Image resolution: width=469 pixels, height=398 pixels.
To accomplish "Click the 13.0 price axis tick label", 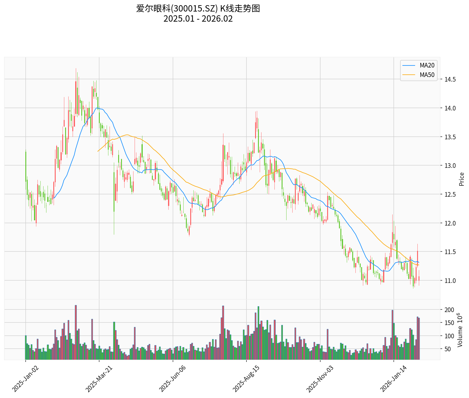I will point(450,166).
